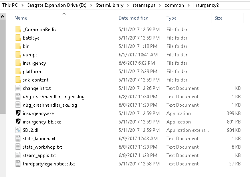
Task: Click the sdk_content folder icon
Action: pos(18,80)
